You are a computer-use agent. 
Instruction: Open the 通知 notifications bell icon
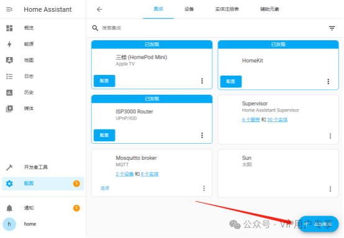pyautogui.click(x=9, y=208)
